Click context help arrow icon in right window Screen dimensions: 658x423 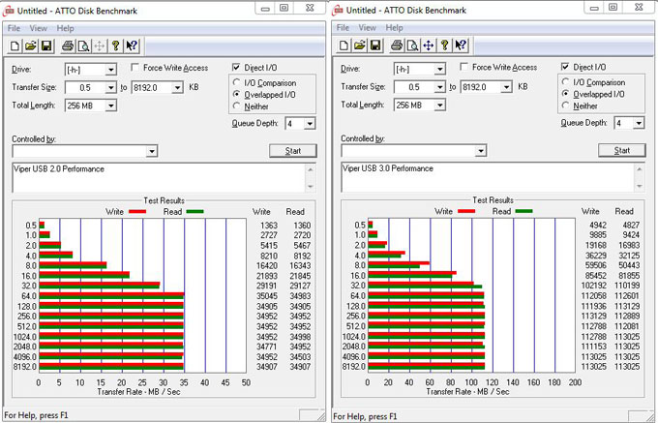[x=461, y=45]
